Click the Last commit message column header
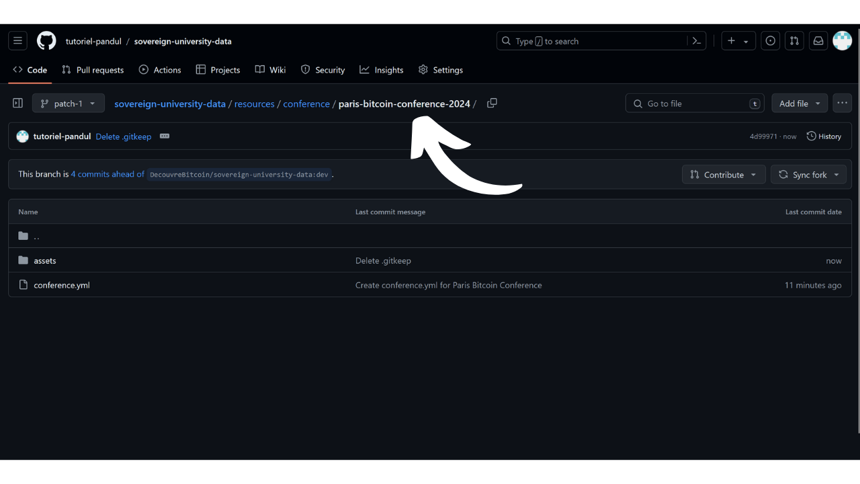The height and width of the screenshot is (484, 860). pyautogui.click(x=390, y=212)
